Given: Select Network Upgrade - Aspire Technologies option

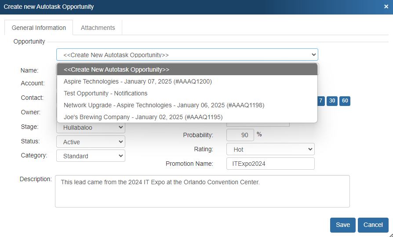Looking at the screenshot, I should [164, 105].
